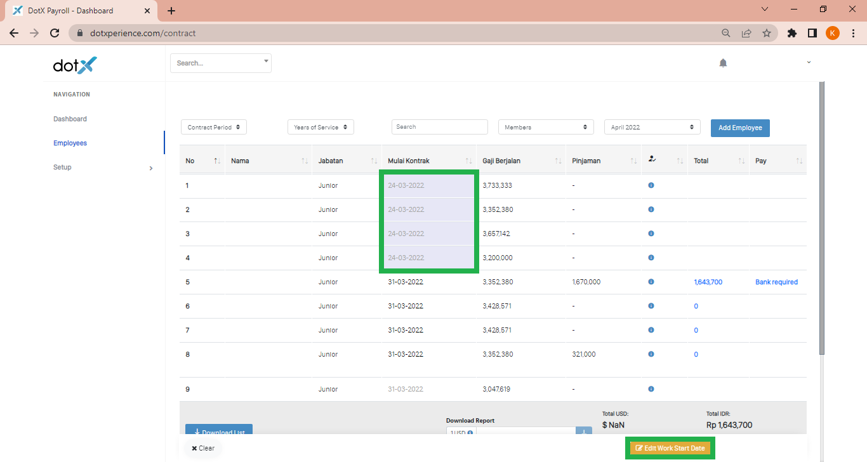Click loan amount 1,670,000
This screenshot has height=462, width=867.
(x=586, y=282)
